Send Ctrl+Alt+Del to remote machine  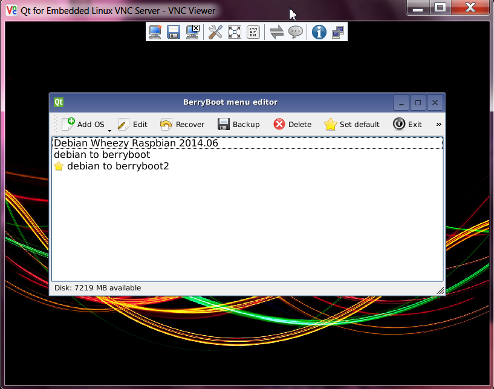coord(253,32)
